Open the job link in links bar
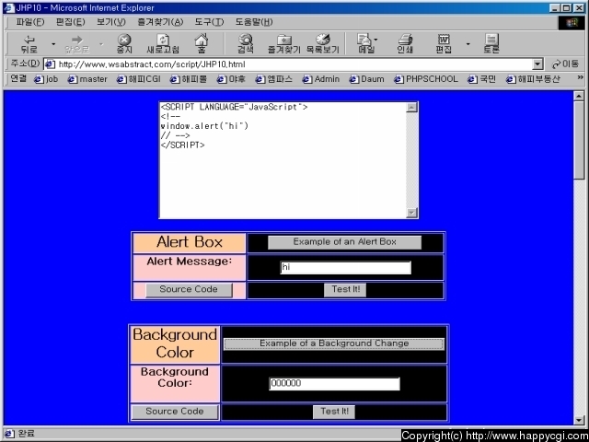 (x=46, y=79)
